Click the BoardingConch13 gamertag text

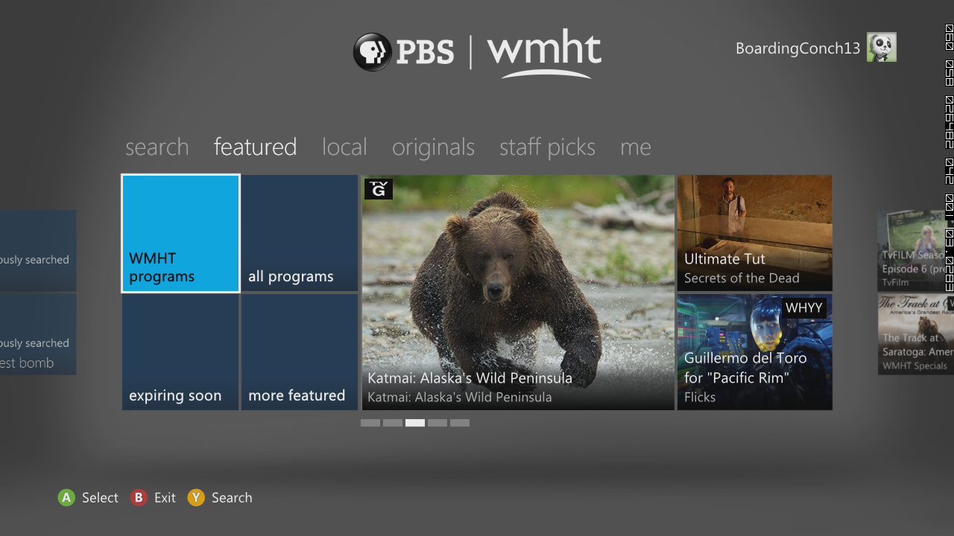(797, 48)
